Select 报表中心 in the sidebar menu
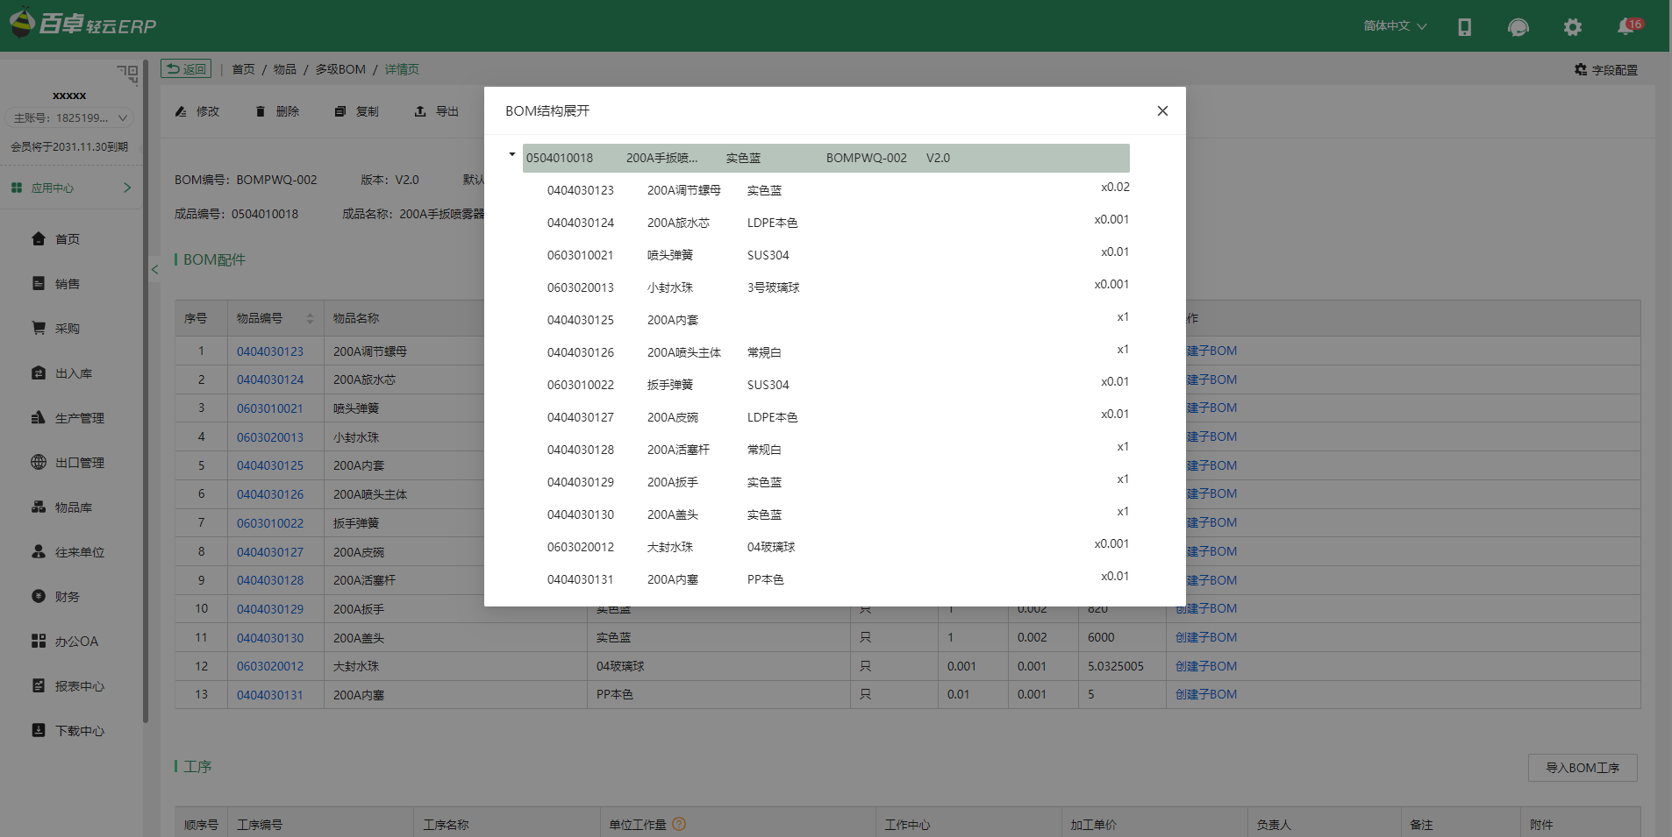1672x837 pixels. tap(80, 686)
